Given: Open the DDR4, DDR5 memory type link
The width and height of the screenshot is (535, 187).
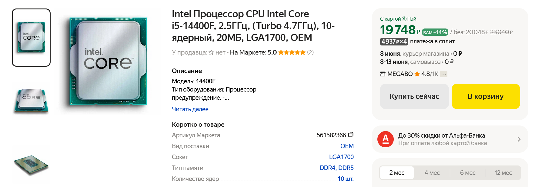Looking at the screenshot, I should pyautogui.click(x=336, y=168).
